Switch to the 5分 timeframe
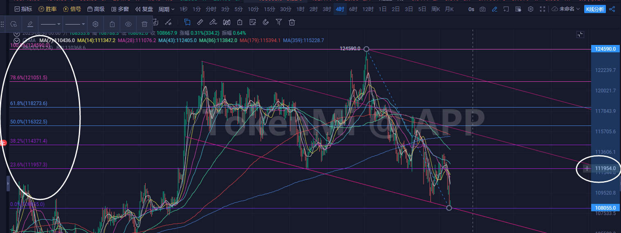The height and width of the screenshot is (233, 621). 238,9
